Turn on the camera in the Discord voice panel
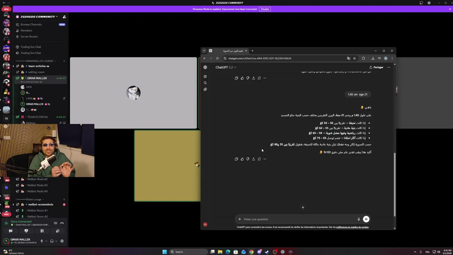 (10, 231)
